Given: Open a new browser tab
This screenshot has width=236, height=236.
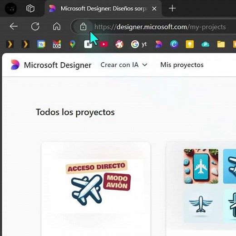Looking at the screenshot, I should coord(172,8).
